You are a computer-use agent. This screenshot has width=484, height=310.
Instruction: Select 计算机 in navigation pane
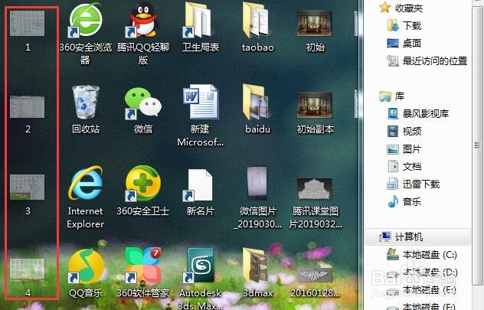pos(418,237)
